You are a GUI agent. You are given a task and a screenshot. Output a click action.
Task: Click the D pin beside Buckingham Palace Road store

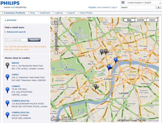click(x=7, y=103)
